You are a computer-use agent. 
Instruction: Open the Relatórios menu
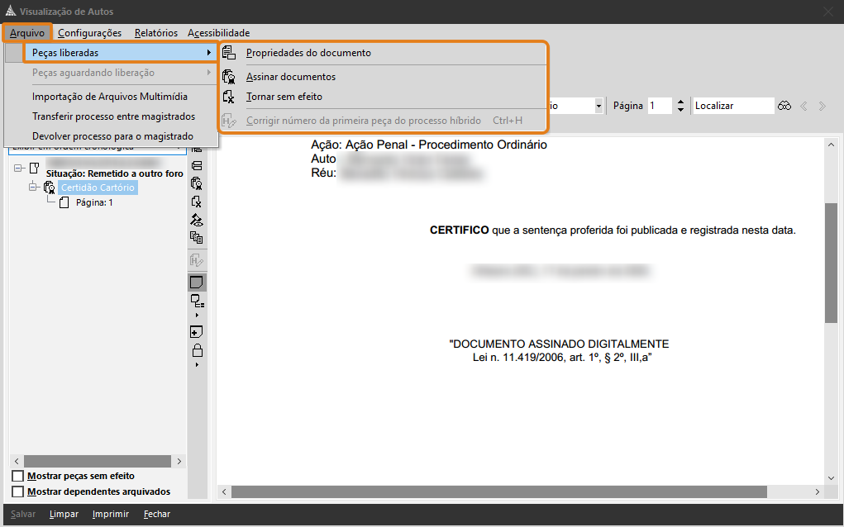(x=156, y=33)
